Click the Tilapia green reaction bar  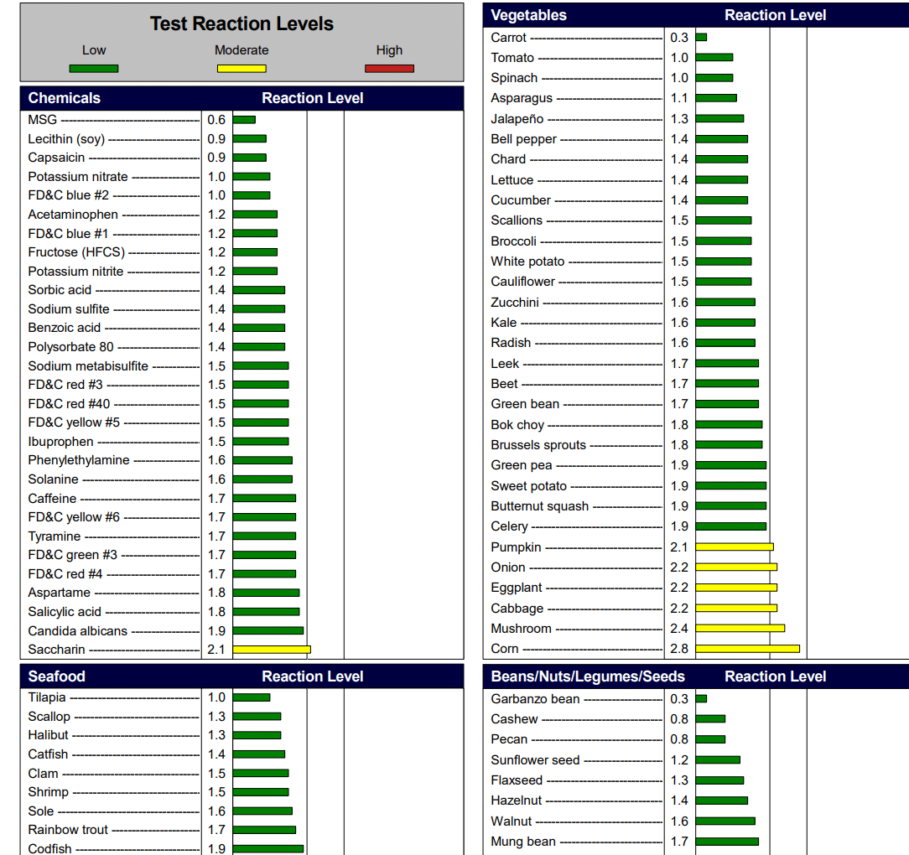(252, 697)
